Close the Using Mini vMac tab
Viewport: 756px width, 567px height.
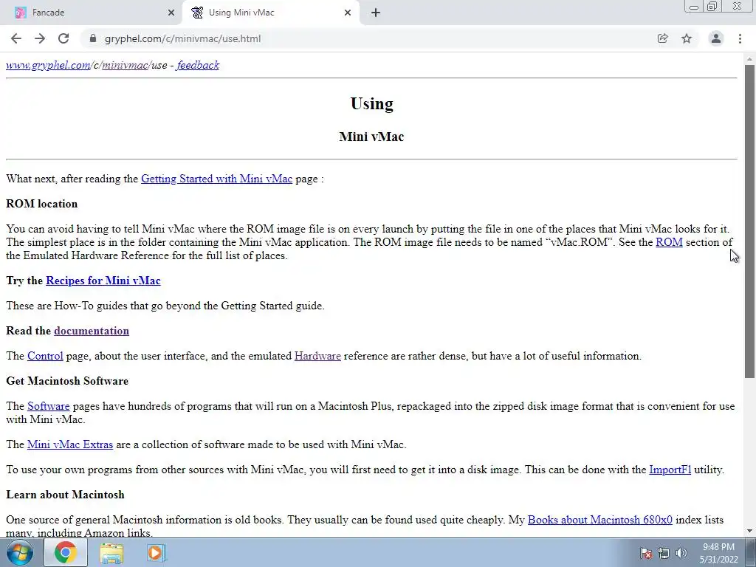click(348, 13)
